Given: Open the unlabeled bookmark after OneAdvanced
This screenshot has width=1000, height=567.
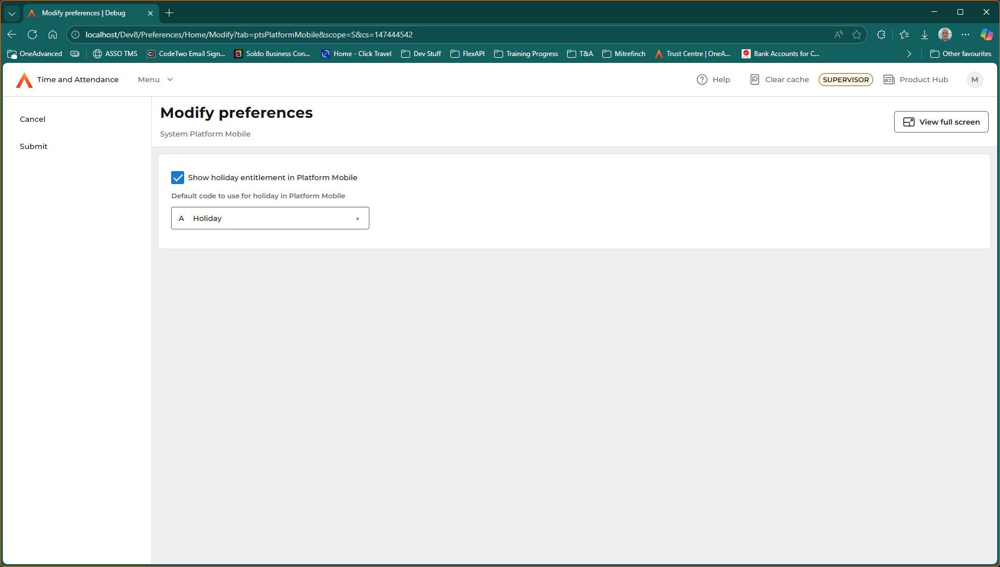Looking at the screenshot, I should [75, 54].
